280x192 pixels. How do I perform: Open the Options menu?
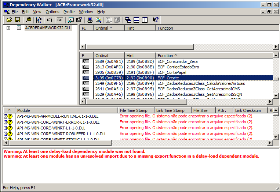(x=52, y=12)
